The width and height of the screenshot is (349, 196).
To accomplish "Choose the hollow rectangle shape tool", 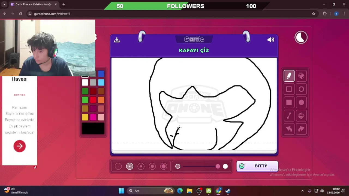I will pyautogui.click(x=289, y=89).
